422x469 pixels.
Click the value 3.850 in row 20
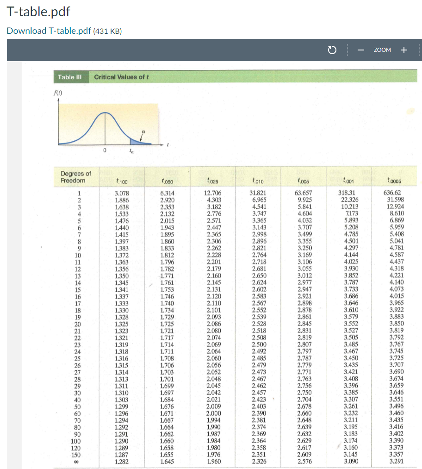point(397,323)
